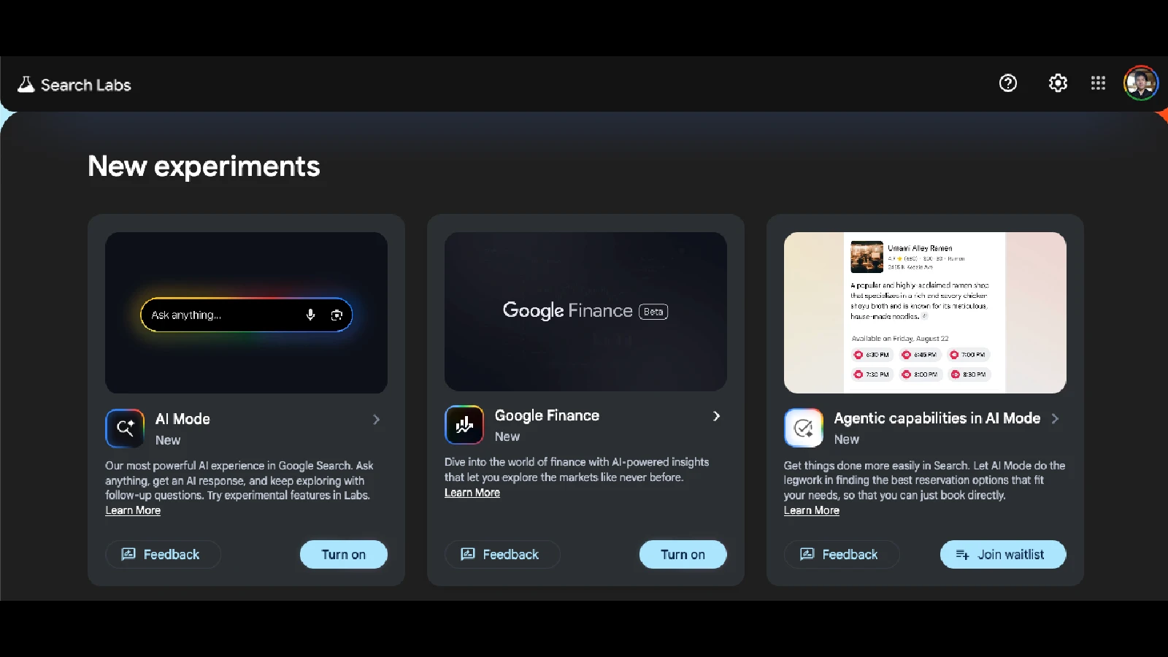Send Feedback on AI Mode
Image resolution: width=1168 pixels, height=657 pixels.
[163, 554]
